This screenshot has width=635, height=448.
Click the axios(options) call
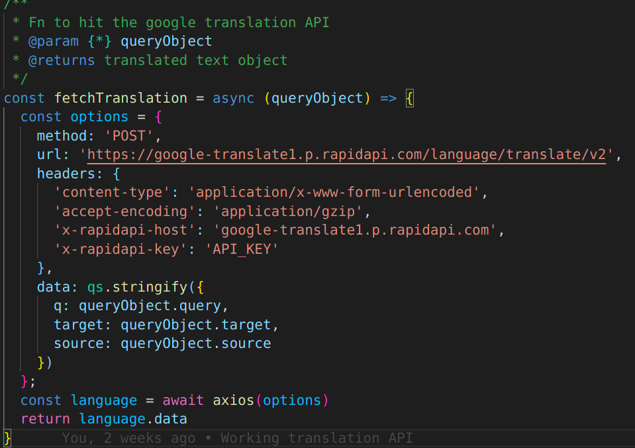click(271, 400)
